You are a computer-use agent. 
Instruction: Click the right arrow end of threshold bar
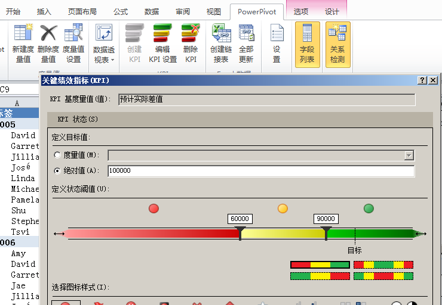[421, 234]
